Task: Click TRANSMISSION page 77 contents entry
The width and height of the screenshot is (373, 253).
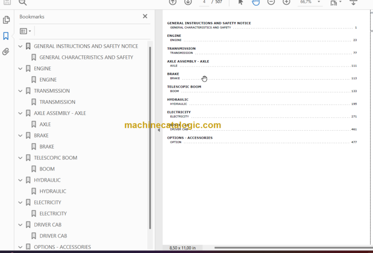Action: tap(263, 53)
